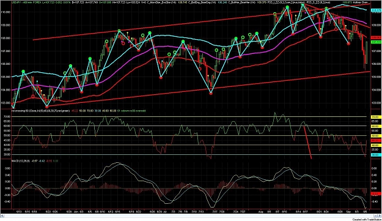Viewport: 382px width, 221px height.
Task: Click the yellow 60.00 RSI level marker
Action: pos(376,126)
